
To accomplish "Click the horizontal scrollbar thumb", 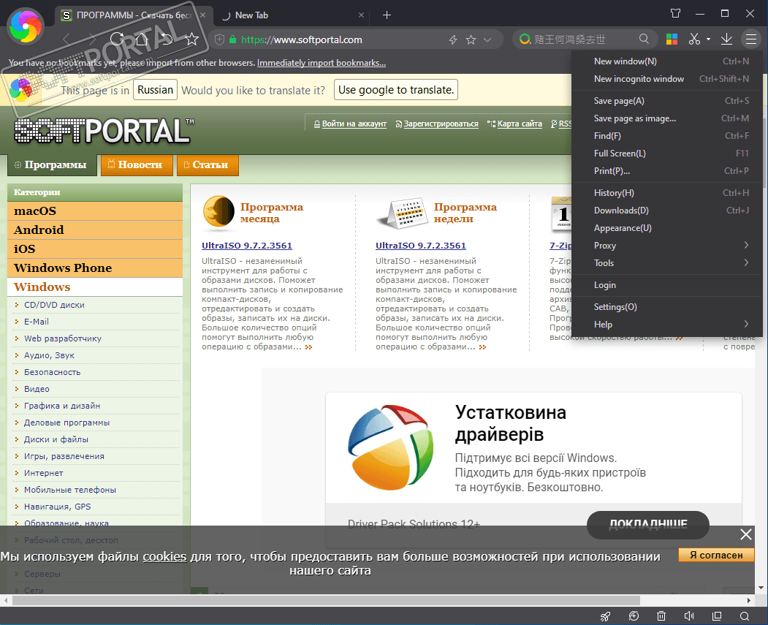I will [x=326, y=600].
